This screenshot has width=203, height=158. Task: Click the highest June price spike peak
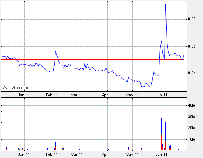pos(165,5)
